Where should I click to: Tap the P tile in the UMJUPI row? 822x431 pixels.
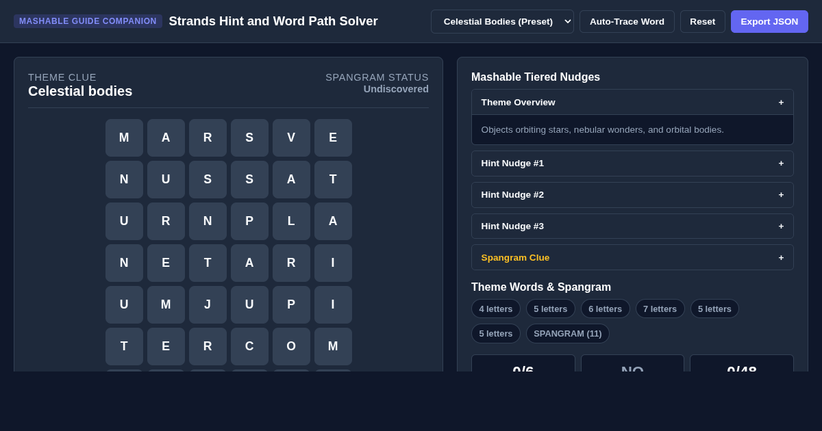click(x=291, y=304)
